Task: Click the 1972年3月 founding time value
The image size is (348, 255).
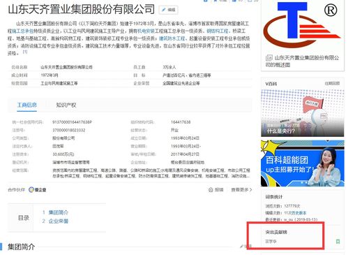Action: pos(50,75)
